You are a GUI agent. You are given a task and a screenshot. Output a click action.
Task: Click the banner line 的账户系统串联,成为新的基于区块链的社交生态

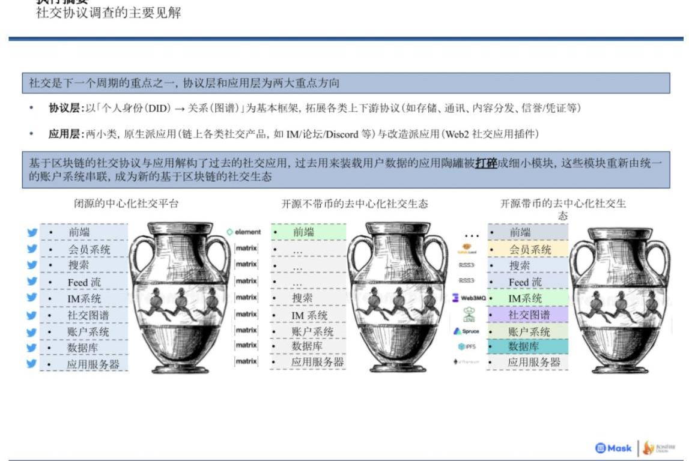[150, 177]
